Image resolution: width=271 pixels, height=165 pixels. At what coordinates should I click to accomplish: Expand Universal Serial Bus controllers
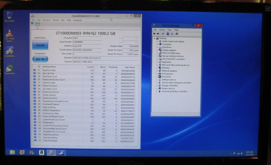(x=158, y=91)
